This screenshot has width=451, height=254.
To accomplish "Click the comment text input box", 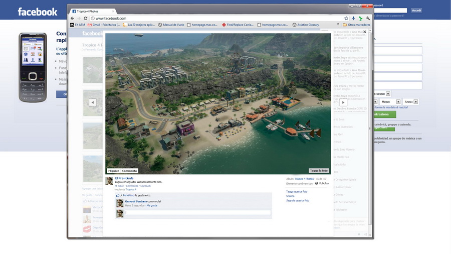I will 198,212.
